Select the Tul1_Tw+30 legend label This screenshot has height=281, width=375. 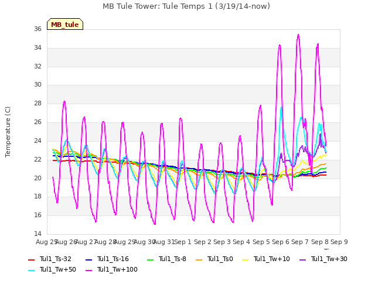329,259
